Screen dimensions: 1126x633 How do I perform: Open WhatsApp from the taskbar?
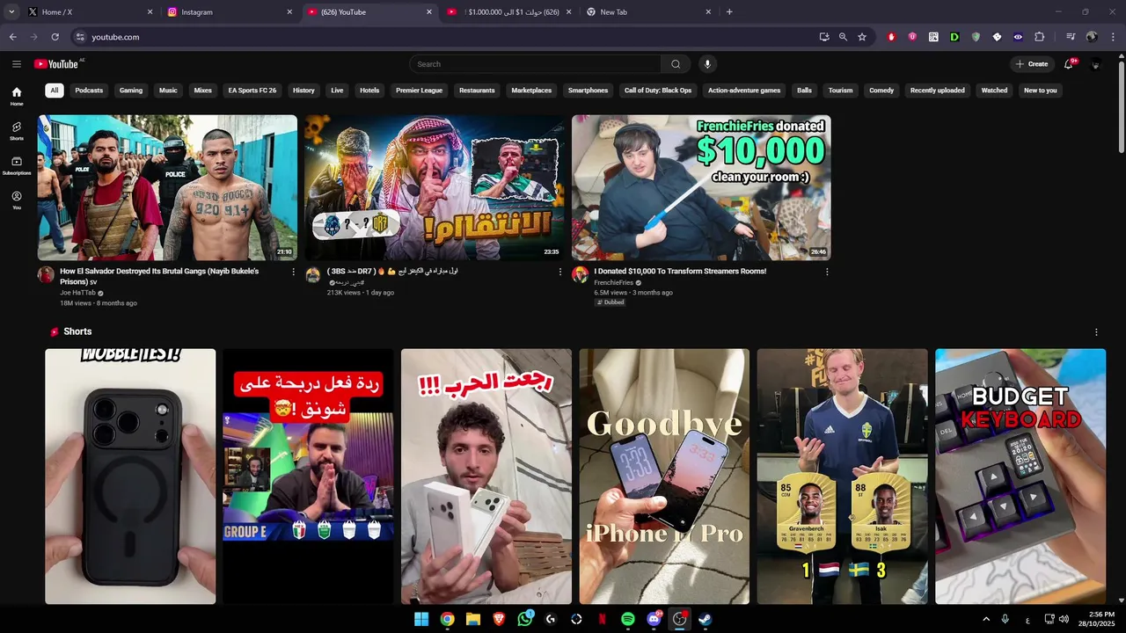pyautogui.click(x=525, y=619)
